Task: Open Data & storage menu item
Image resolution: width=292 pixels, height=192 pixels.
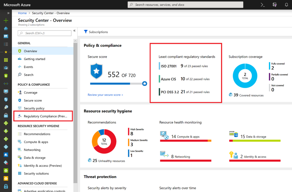Action: [x=43, y=158]
